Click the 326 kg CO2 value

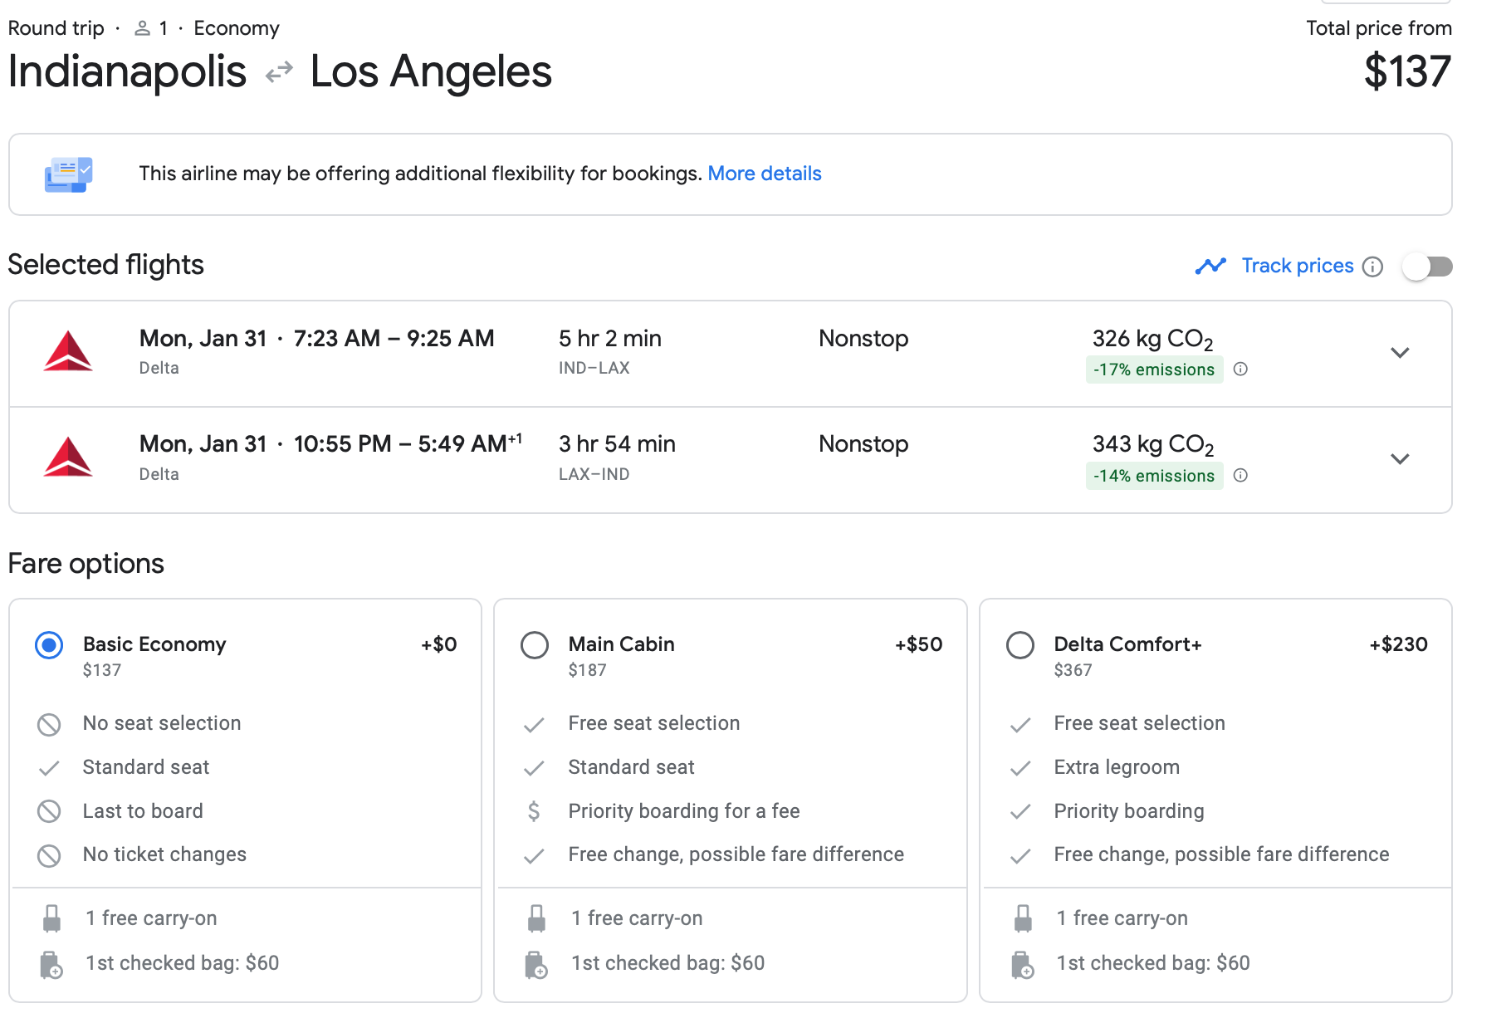1152,340
